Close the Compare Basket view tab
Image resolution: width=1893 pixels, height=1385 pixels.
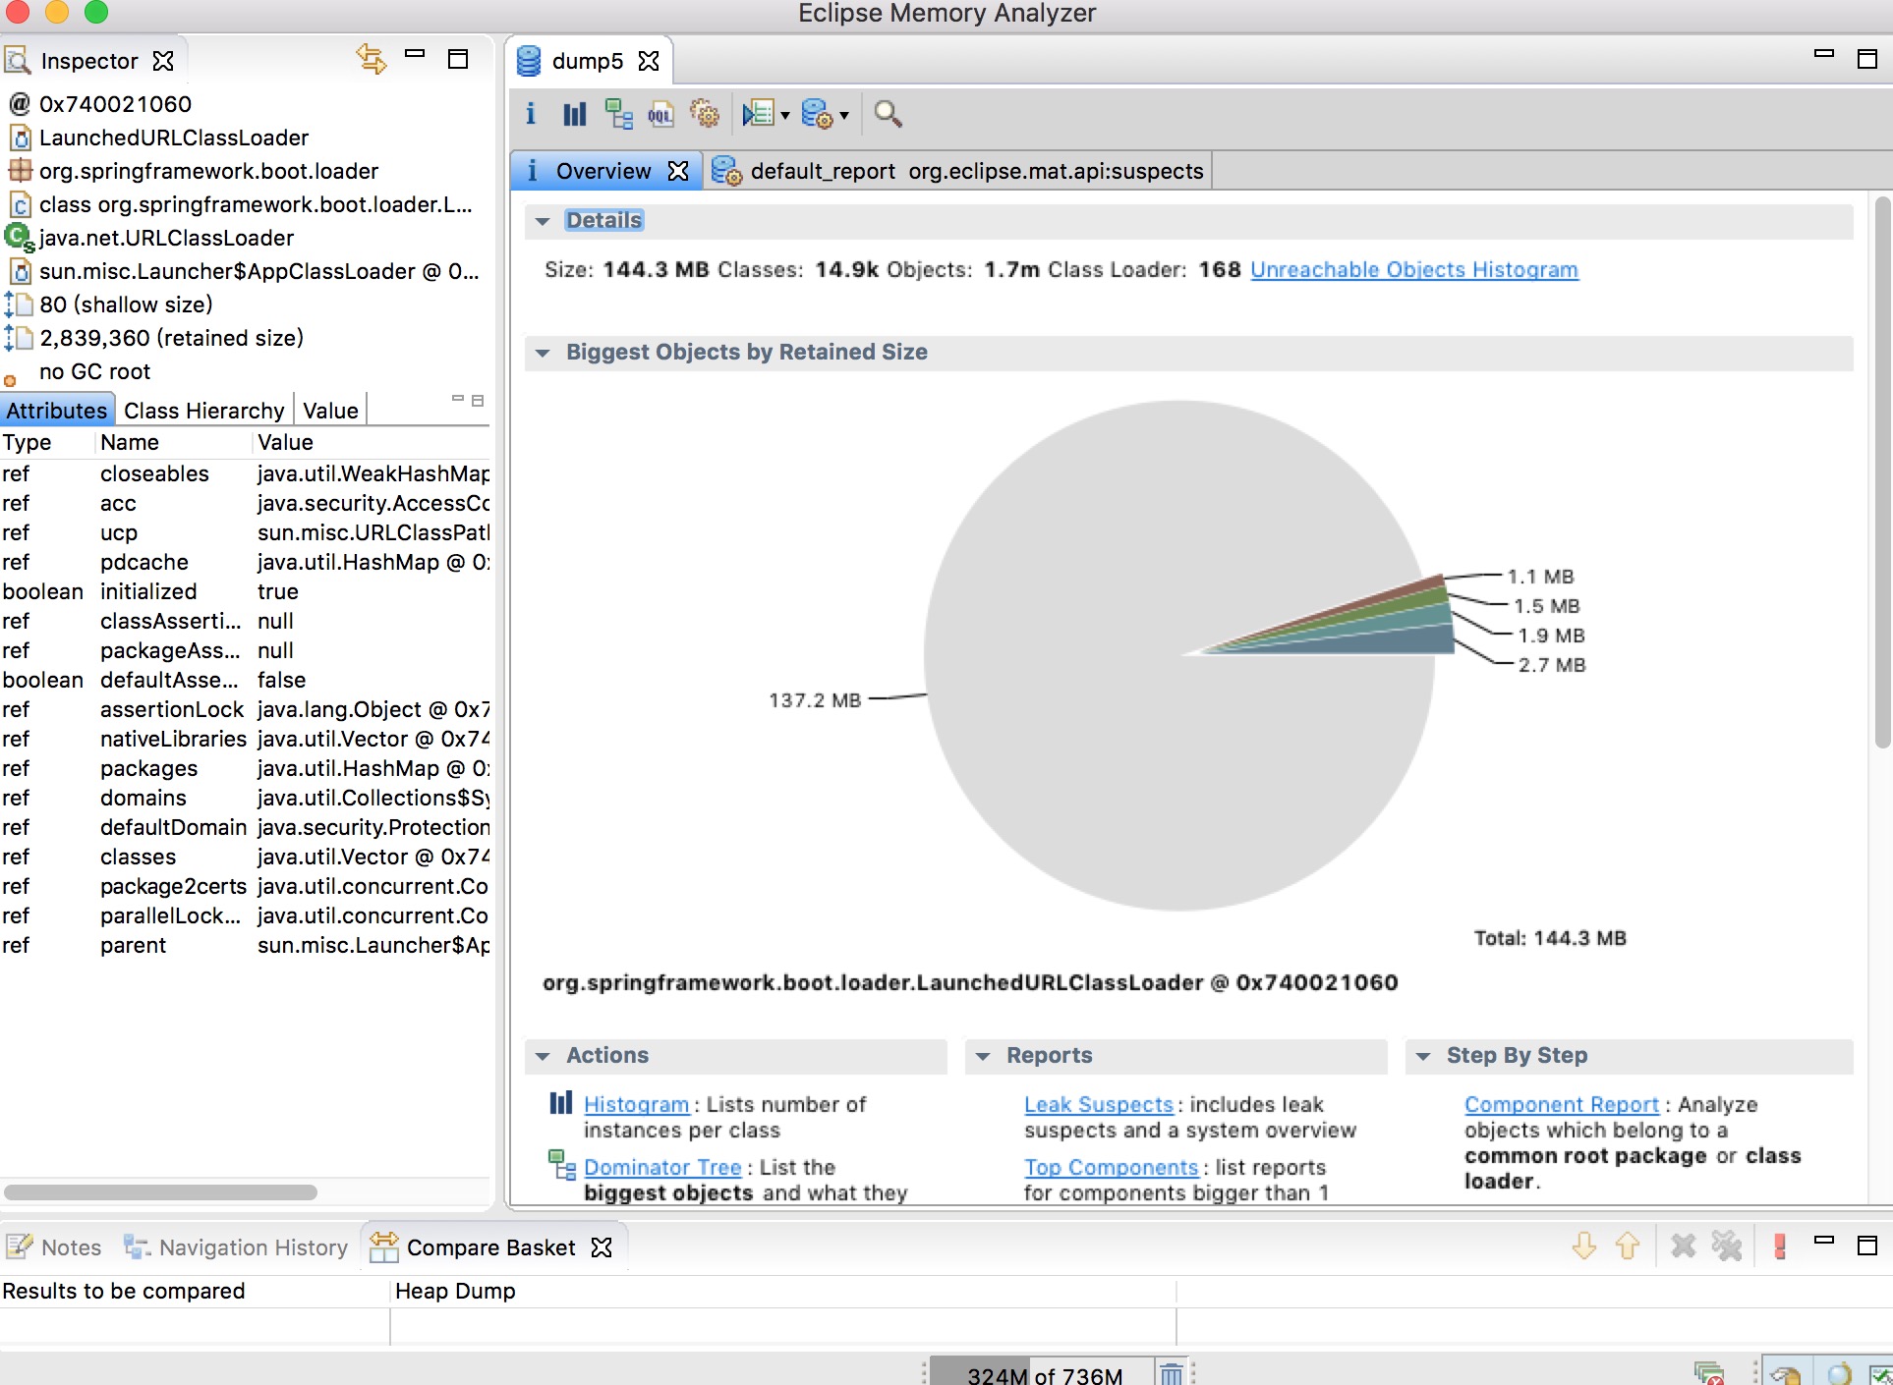602,1247
